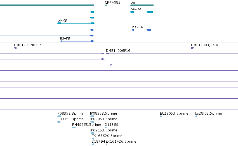Click the EK165620.5prime EST arrow
The height and width of the screenshot is (146, 238).
click(93, 139)
